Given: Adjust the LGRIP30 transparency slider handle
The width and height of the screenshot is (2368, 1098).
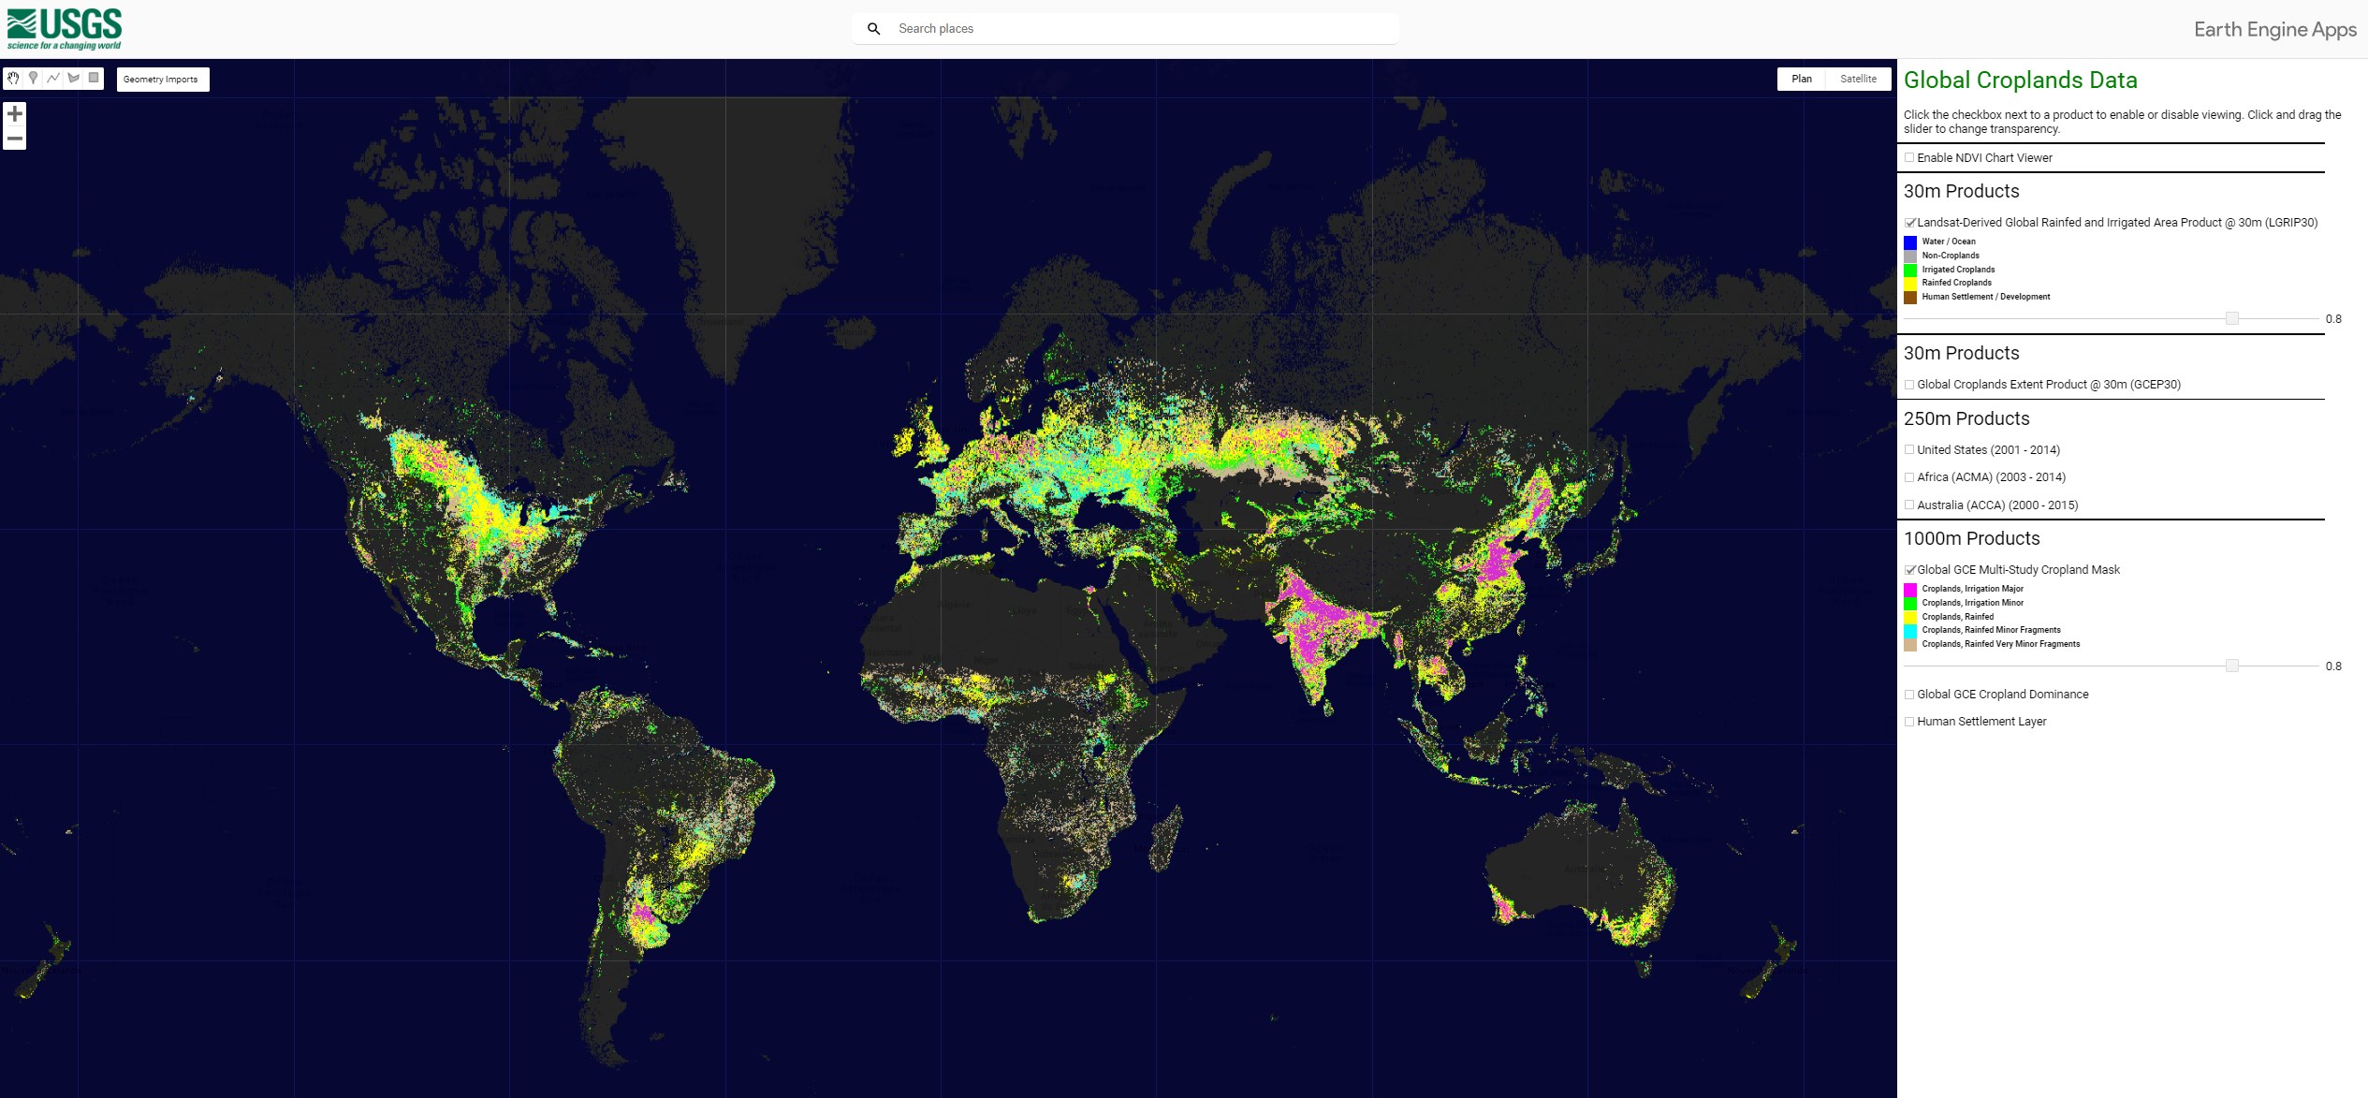Looking at the screenshot, I should point(2231,319).
